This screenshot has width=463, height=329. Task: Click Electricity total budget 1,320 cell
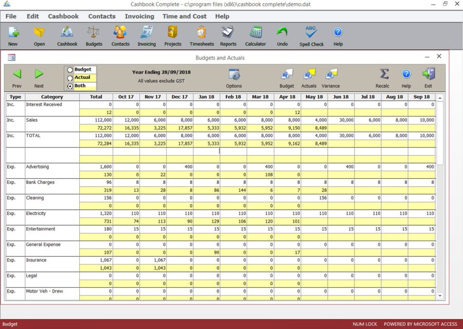pyautogui.click(x=96, y=213)
